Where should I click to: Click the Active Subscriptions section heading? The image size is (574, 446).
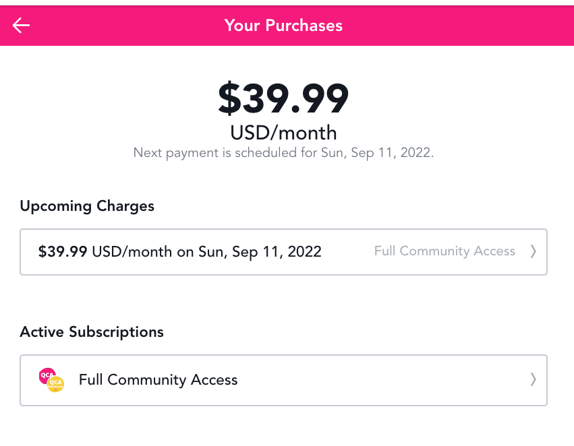[x=92, y=332]
